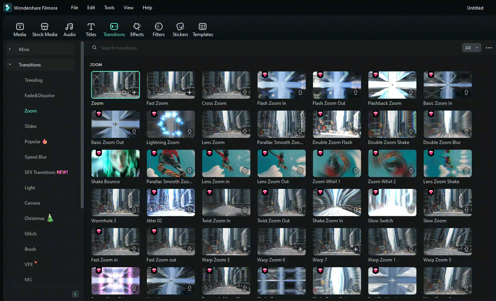Viewport: 496px width, 301px height.
Task: Favorite the Zoom transition with the star icon
Action: tap(124, 93)
